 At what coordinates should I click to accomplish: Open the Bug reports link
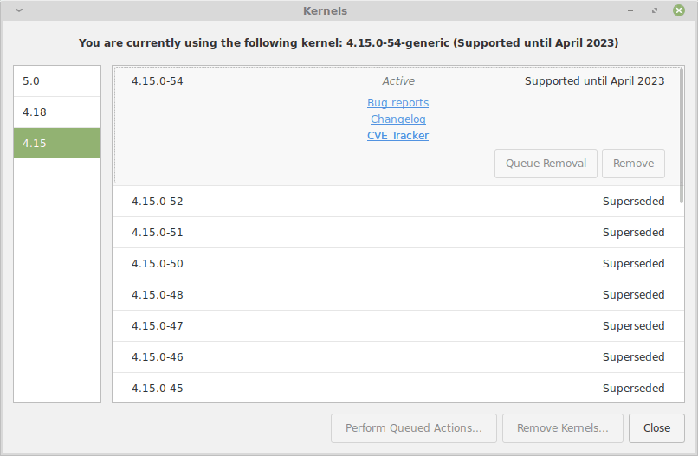click(x=397, y=103)
